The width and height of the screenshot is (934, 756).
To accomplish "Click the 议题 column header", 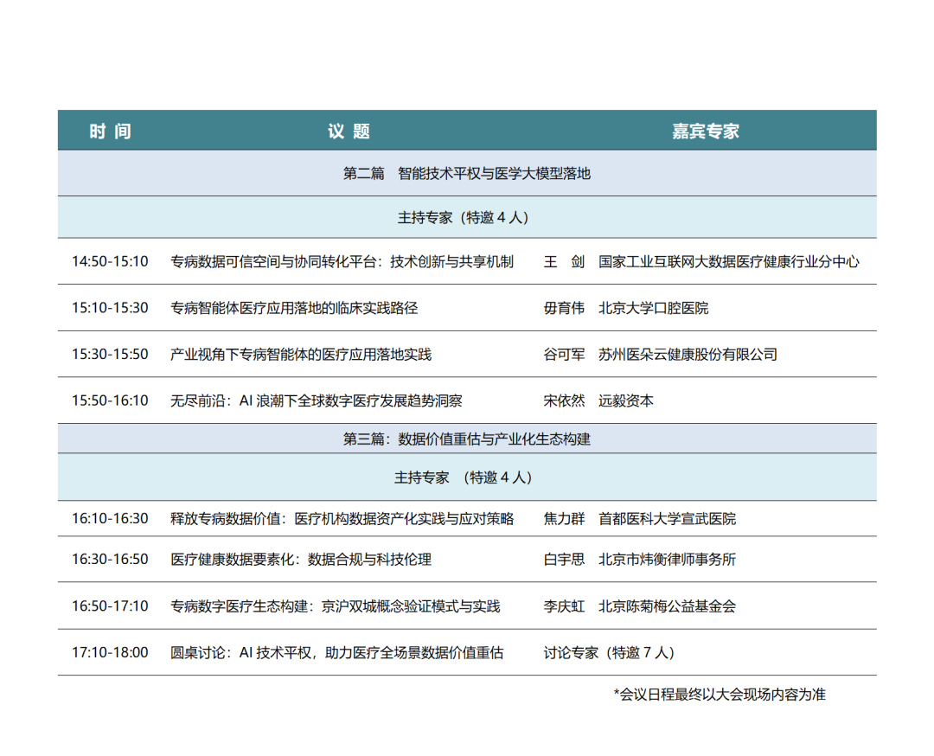I will (x=349, y=131).
